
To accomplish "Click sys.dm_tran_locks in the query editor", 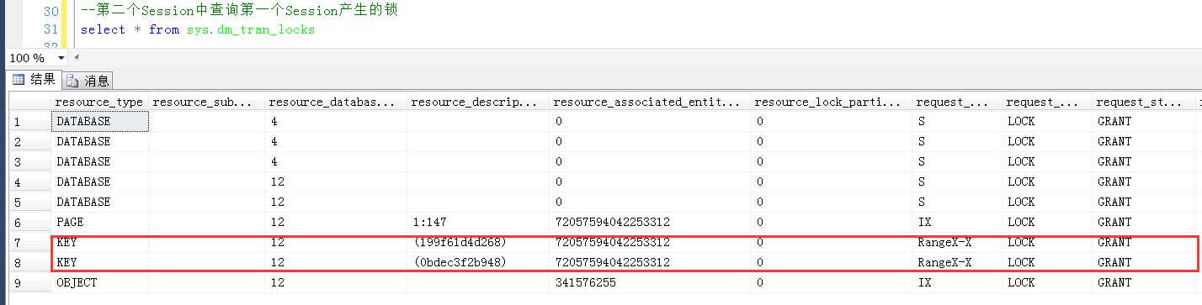I will point(250,29).
